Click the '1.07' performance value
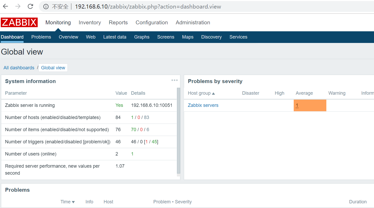This screenshot has height=208, width=374. (120, 166)
